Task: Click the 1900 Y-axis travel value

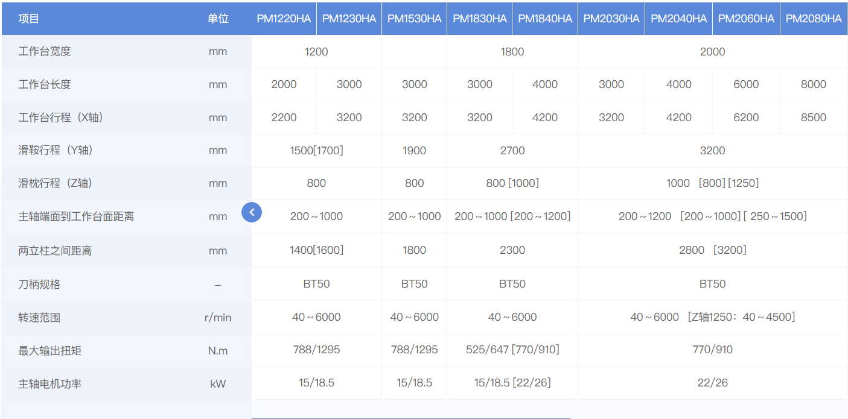Action: pos(414,150)
